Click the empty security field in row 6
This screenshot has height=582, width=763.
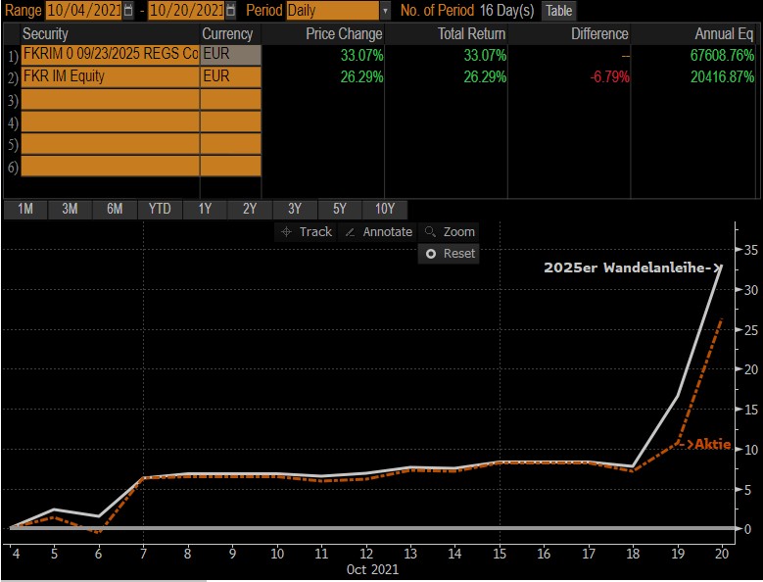point(110,166)
